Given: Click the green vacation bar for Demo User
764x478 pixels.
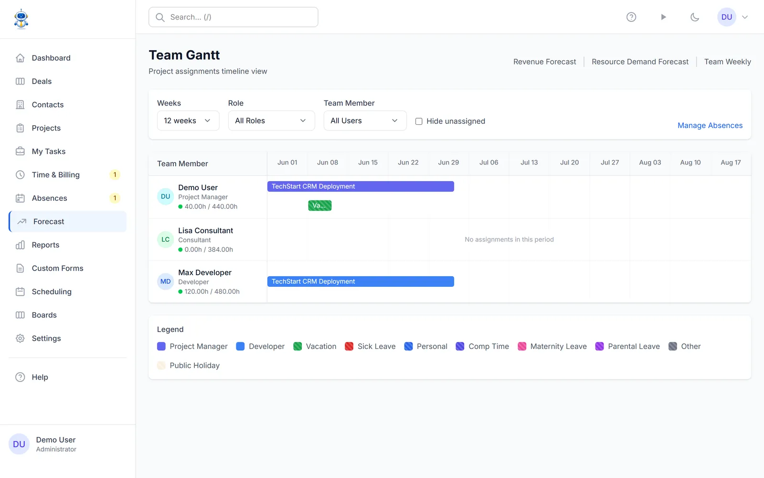Looking at the screenshot, I should 320,206.
